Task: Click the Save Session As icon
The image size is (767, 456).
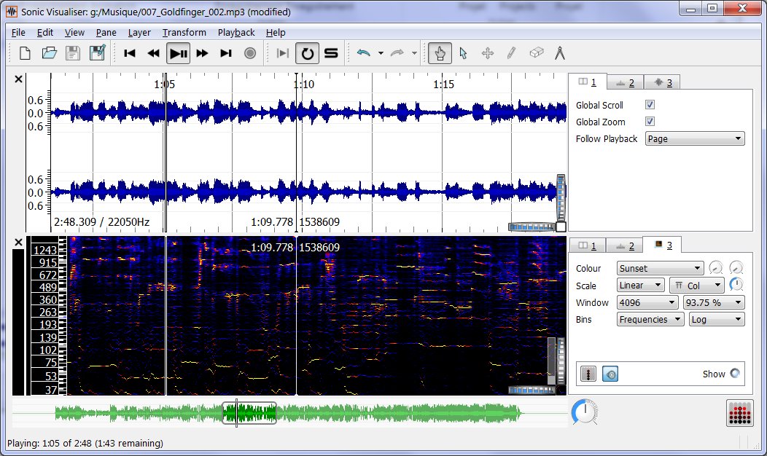Action: pyautogui.click(x=98, y=52)
